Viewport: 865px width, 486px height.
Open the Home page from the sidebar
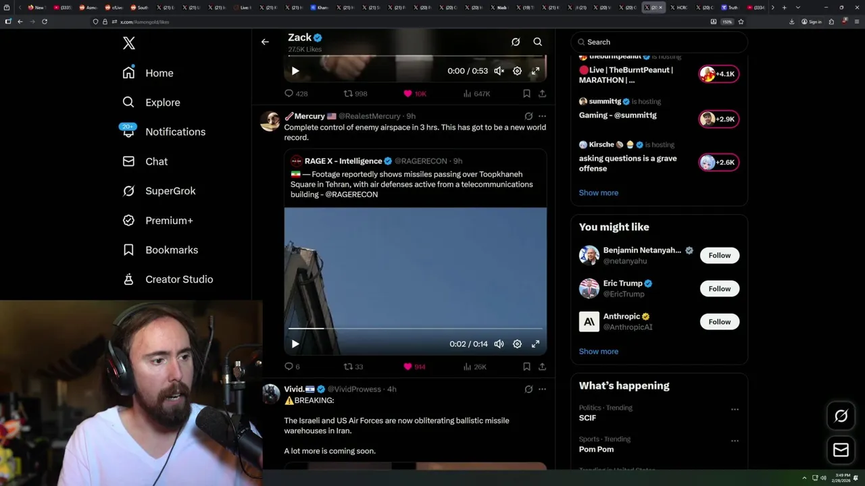[x=148, y=73]
